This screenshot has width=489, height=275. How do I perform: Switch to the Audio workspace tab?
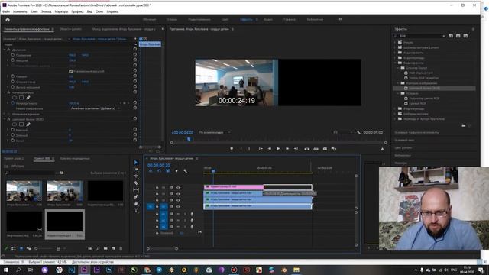click(x=268, y=19)
